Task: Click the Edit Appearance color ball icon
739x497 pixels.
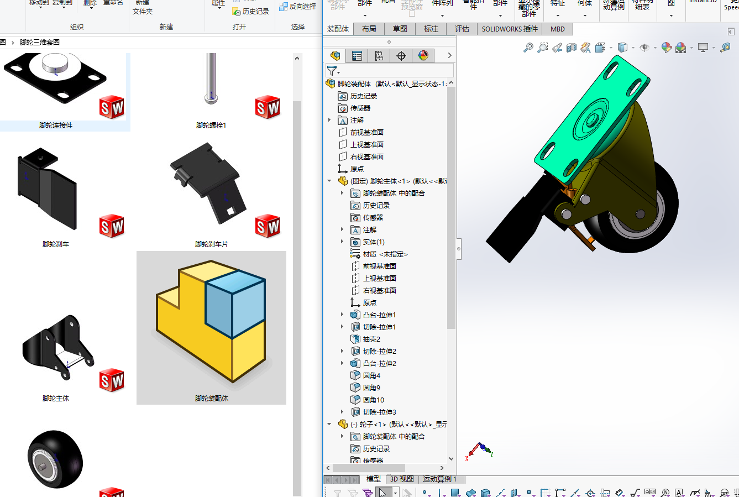Action: coord(667,48)
